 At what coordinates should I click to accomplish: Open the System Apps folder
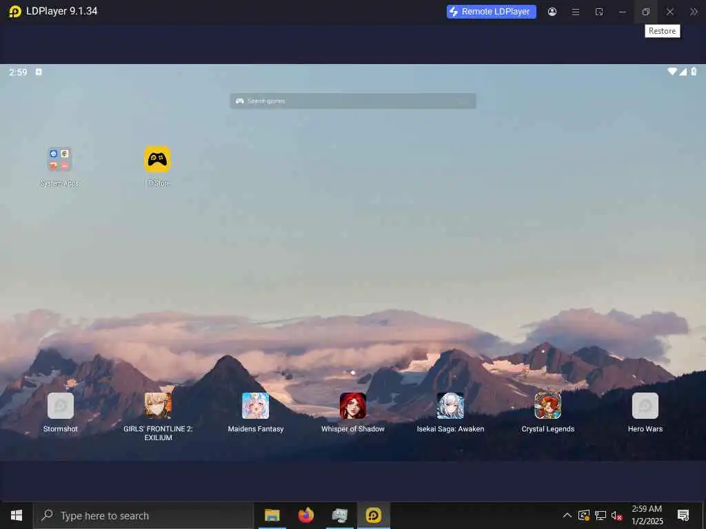[x=59, y=159]
